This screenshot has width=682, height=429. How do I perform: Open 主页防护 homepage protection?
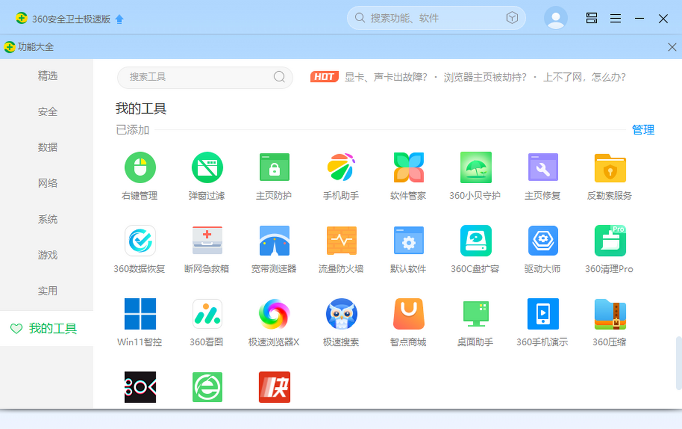tap(274, 168)
